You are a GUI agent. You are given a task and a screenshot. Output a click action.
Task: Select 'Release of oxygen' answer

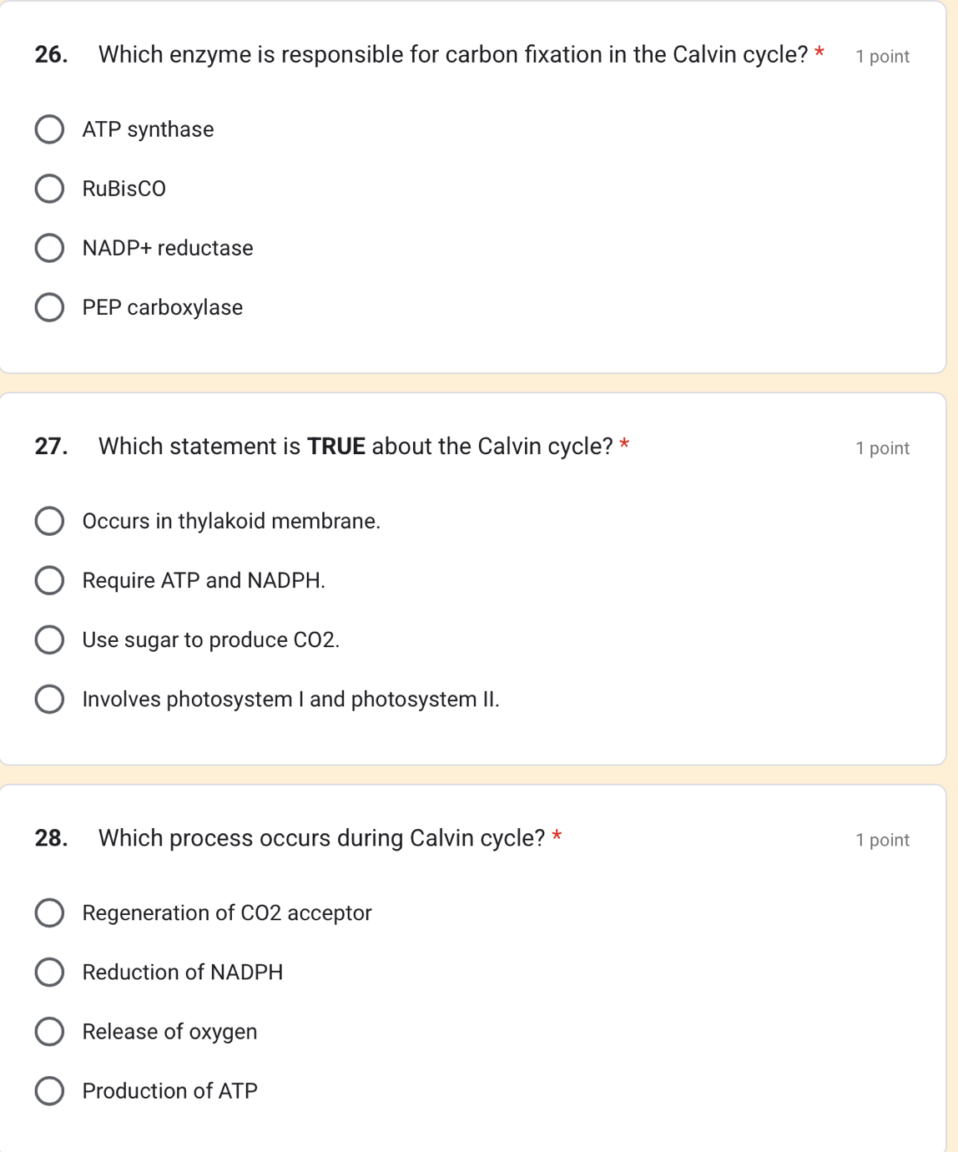click(x=49, y=1031)
